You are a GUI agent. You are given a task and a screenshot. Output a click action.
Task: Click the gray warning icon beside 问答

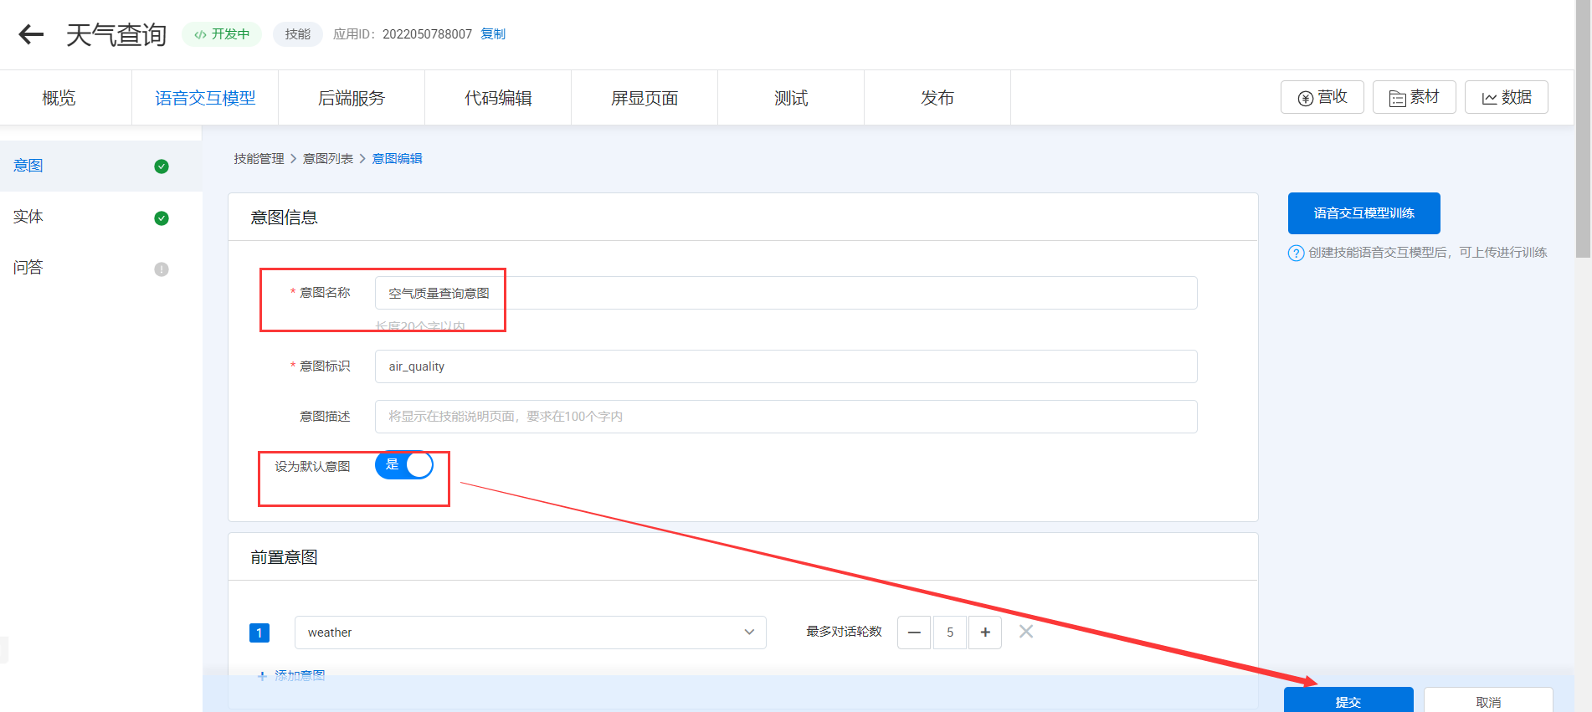162,269
